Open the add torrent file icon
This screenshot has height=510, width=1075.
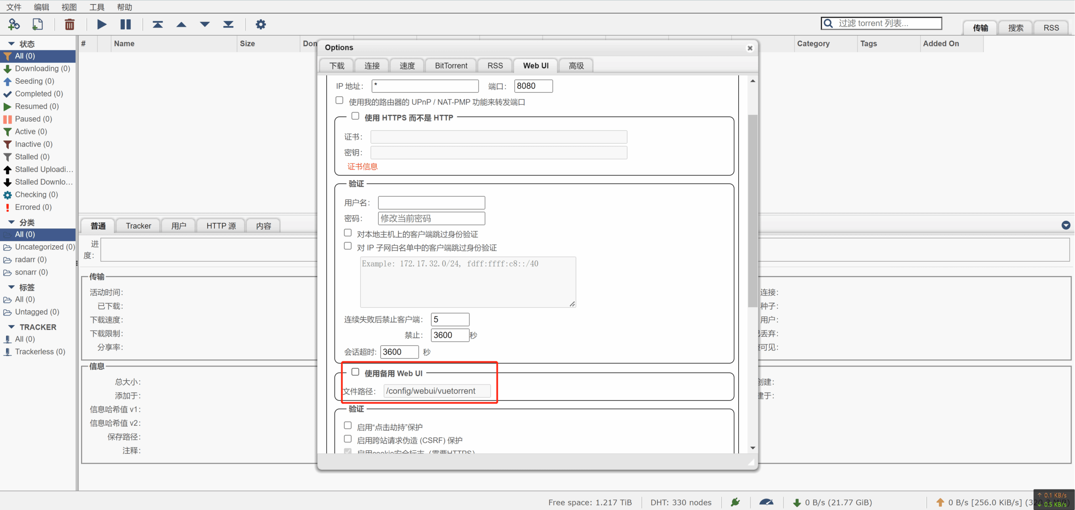coord(37,24)
